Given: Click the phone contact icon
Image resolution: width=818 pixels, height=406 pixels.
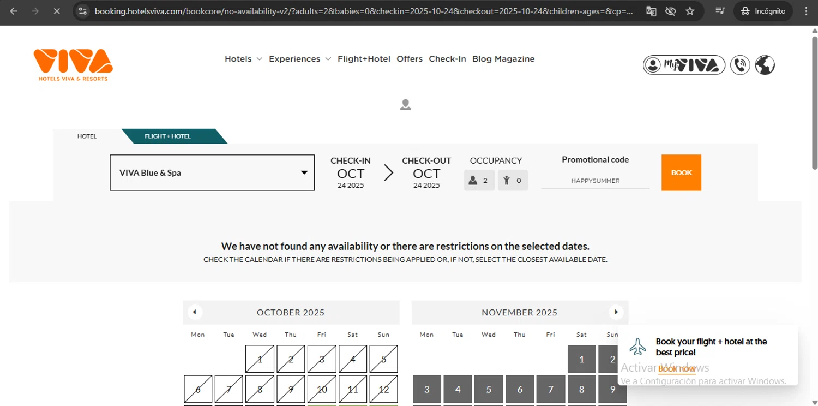Looking at the screenshot, I should tap(740, 65).
